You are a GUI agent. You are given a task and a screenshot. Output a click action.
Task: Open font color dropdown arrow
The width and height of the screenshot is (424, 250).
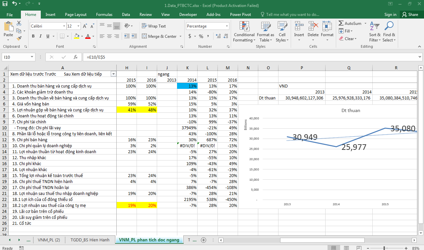pos(93,36)
